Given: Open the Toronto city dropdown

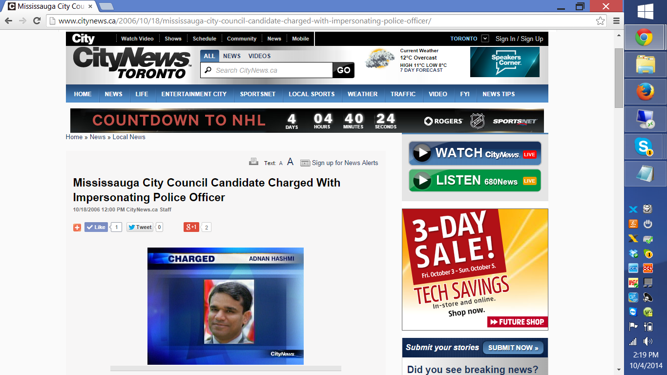Looking at the screenshot, I should 484,39.
